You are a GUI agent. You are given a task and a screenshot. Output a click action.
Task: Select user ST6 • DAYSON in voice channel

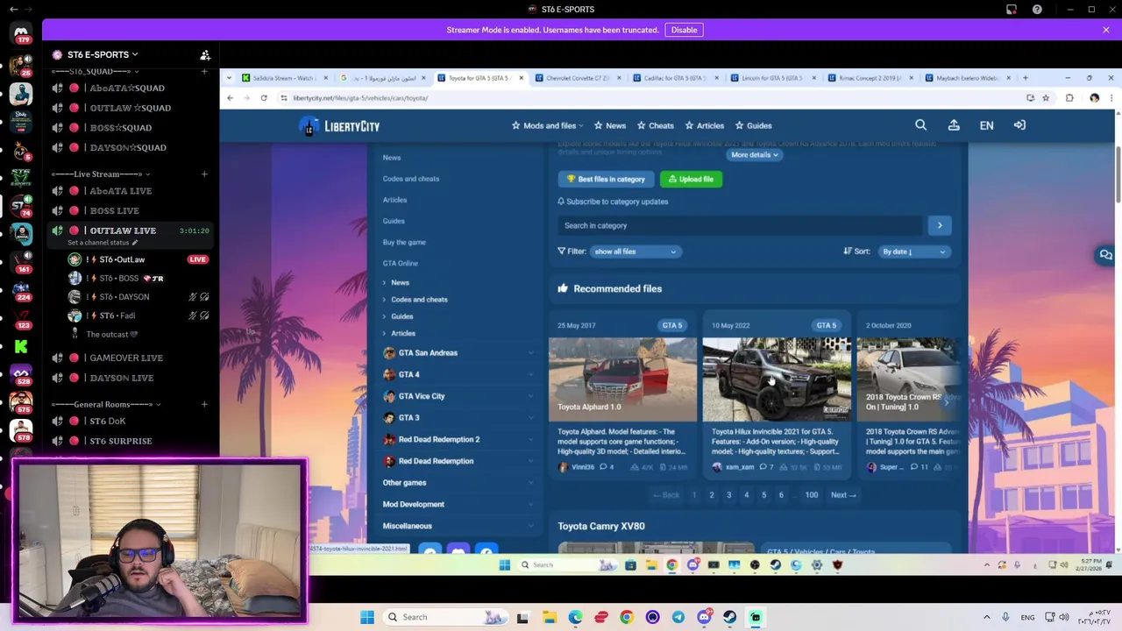coord(124,297)
